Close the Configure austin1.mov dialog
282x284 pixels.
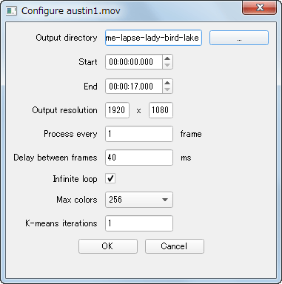pyautogui.click(x=260, y=8)
